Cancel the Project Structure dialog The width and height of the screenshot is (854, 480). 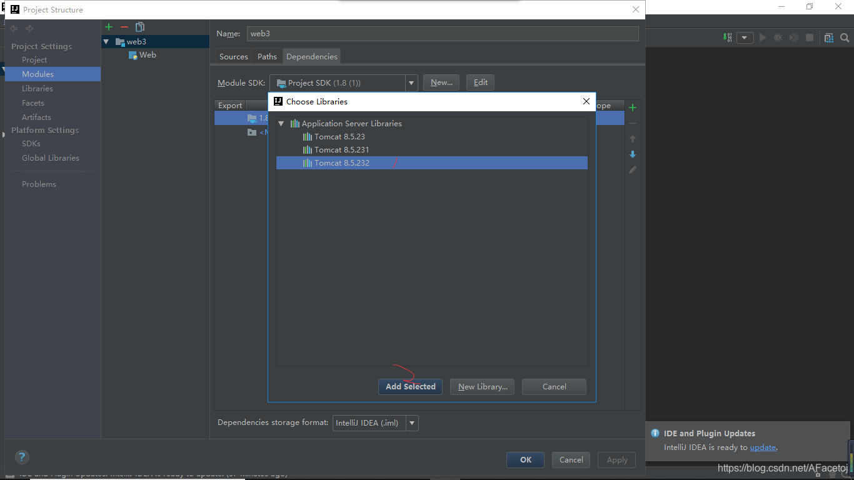571,460
